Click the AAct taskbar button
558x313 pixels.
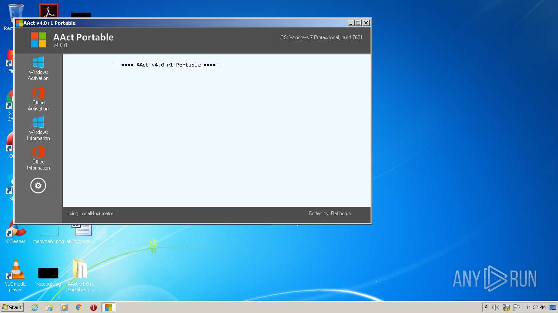click(108, 307)
